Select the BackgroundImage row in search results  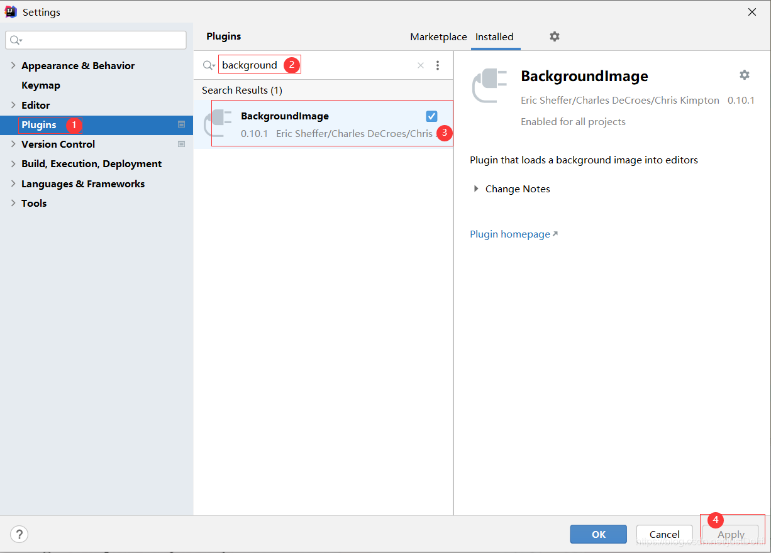[x=323, y=124]
